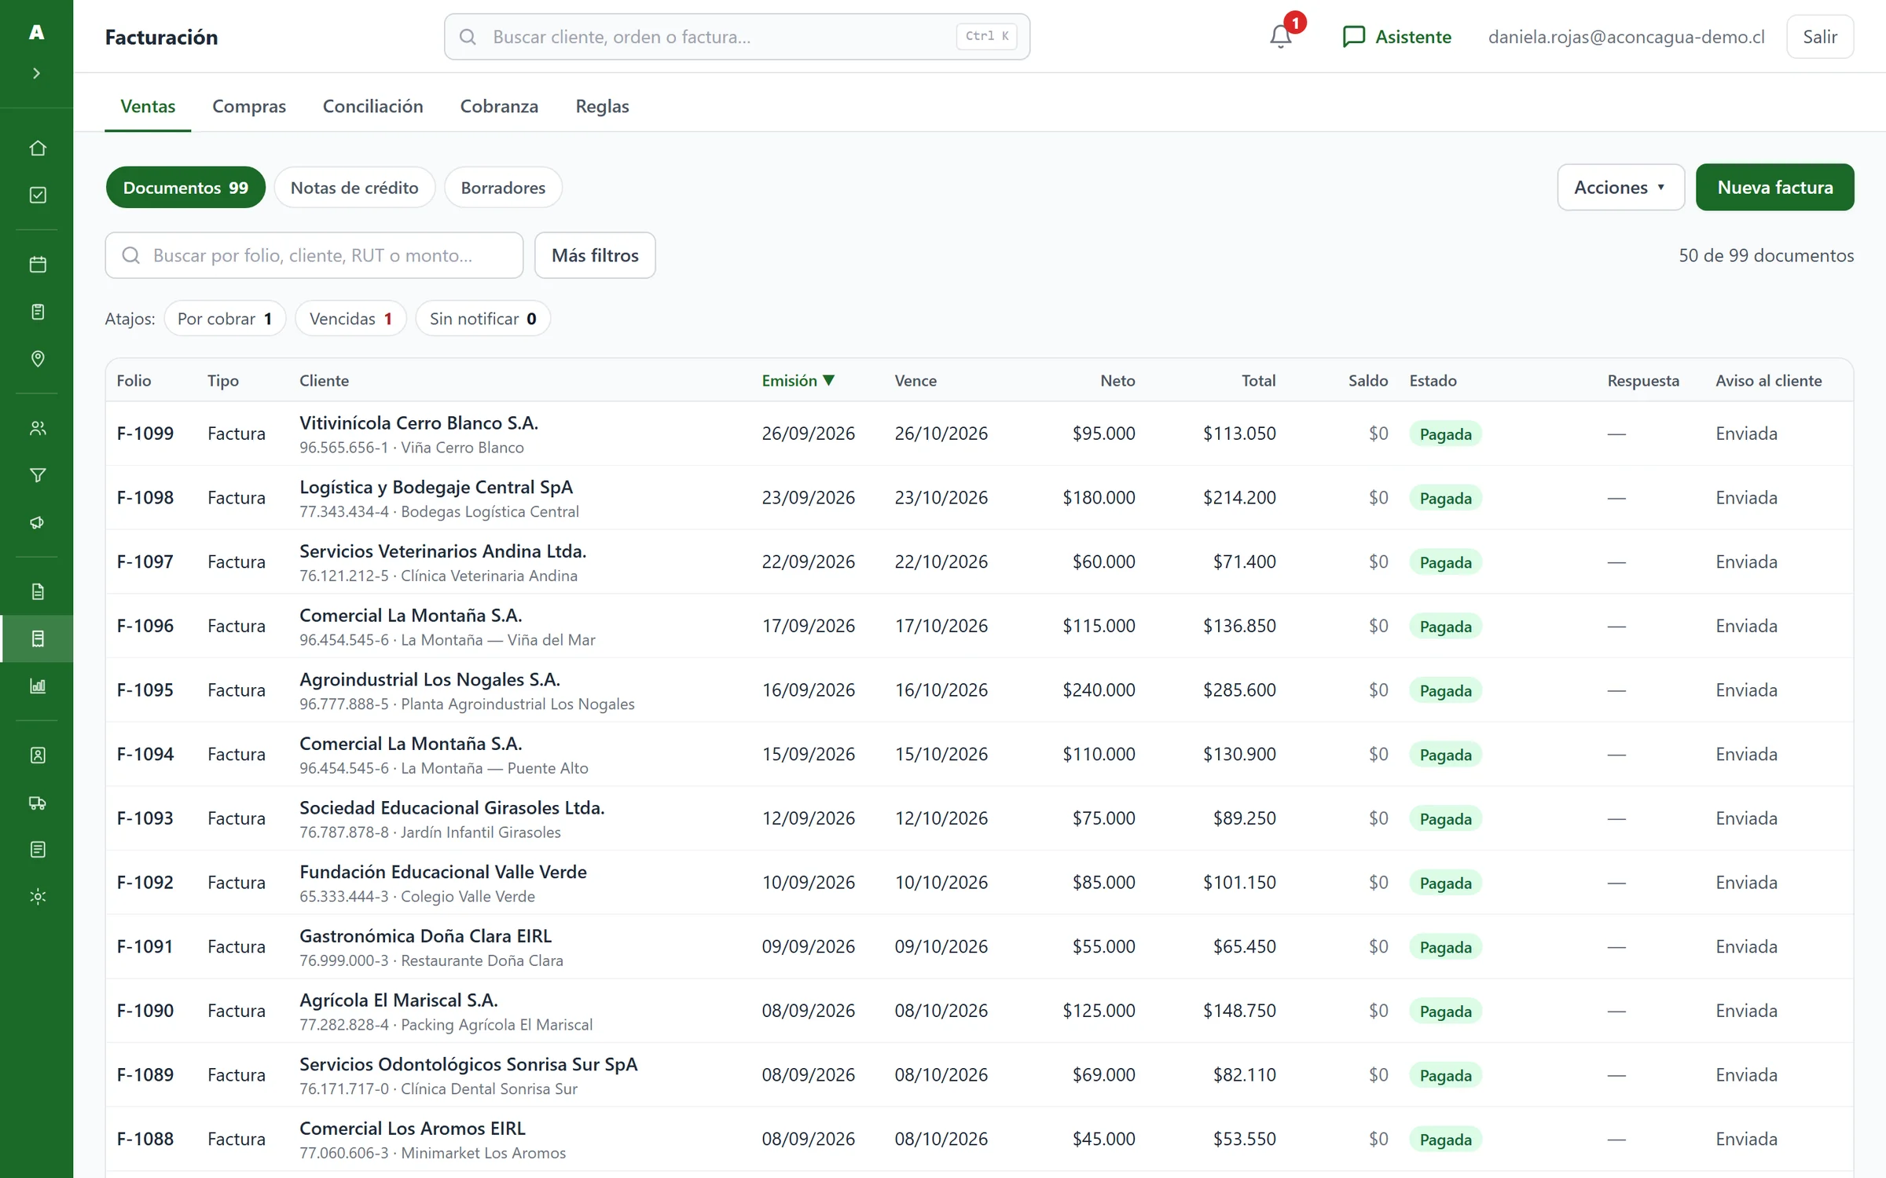Click total $214.200 in F-1098 row

[x=1239, y=498]
